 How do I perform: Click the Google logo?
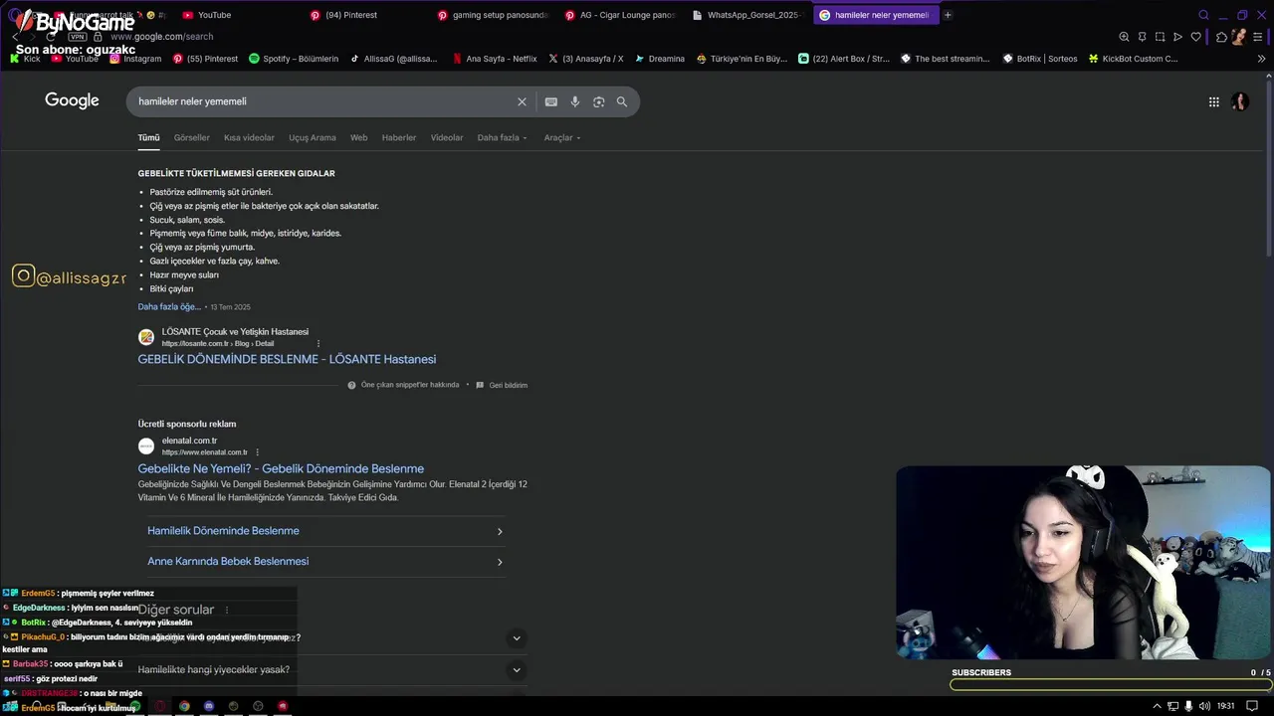pos(72,100)
